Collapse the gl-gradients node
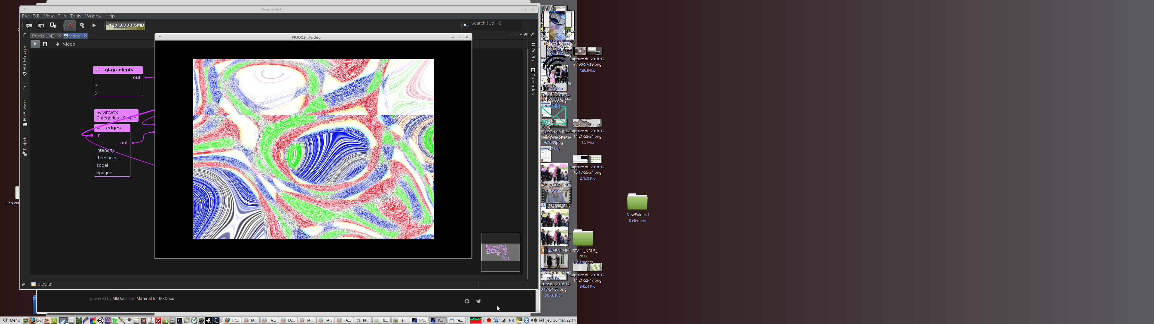The height and width of the screenshot is (324, 1154). 98,70
